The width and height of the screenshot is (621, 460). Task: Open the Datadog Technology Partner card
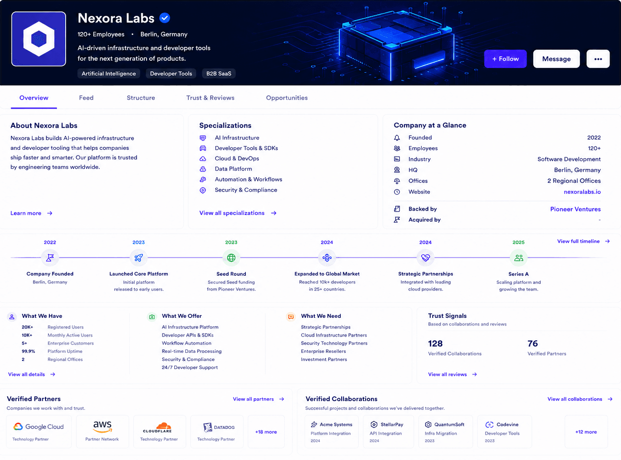pos(216,432)
